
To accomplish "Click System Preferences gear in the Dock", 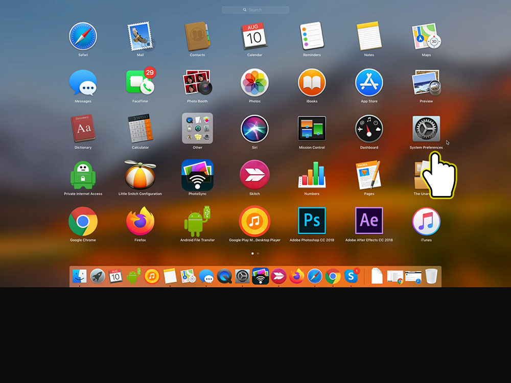I will click(242, 276).
